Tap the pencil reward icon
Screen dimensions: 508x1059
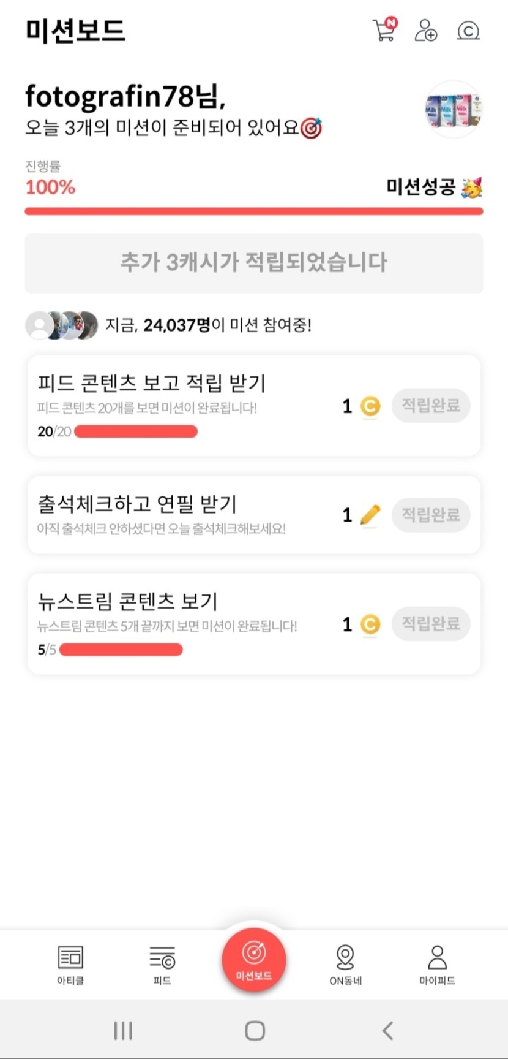click(x=370, y=515)
